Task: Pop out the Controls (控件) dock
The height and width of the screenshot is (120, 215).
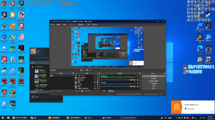Action: (165, 74)
